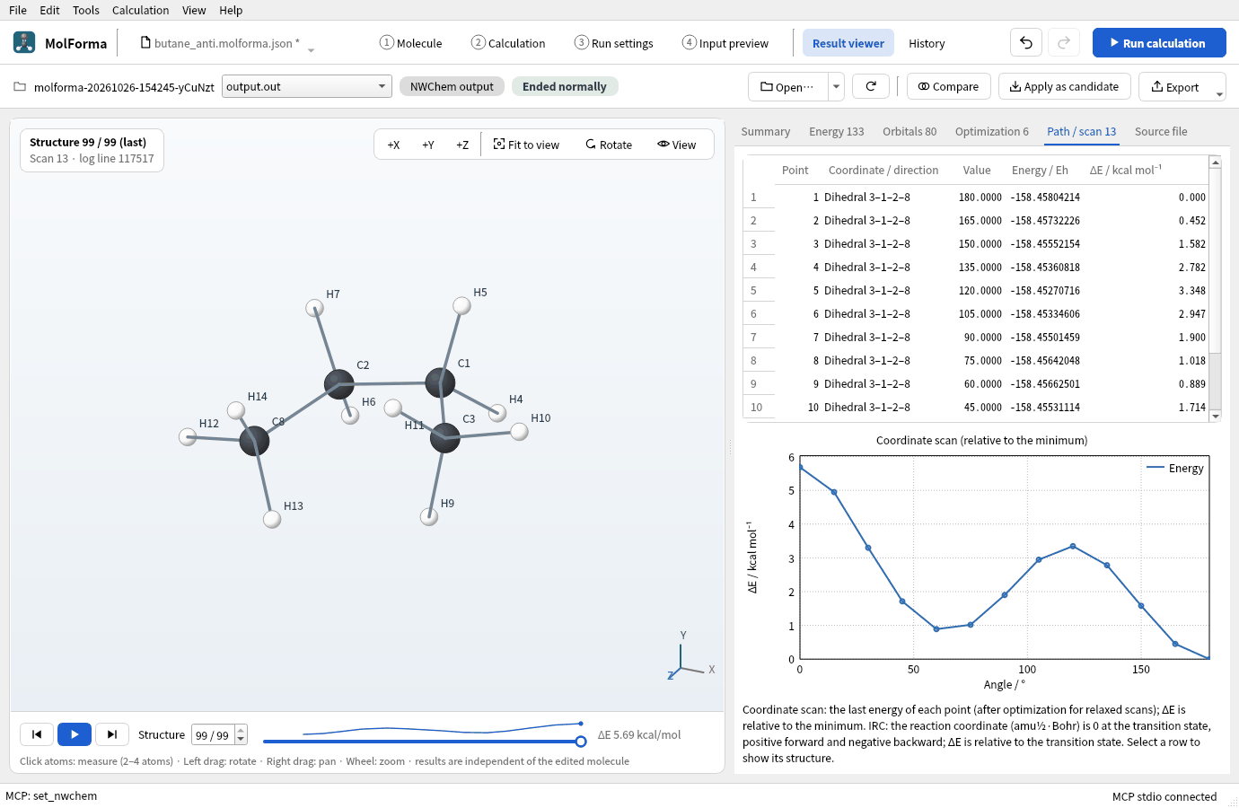Switch to the Optimization 6 tab

992,131
